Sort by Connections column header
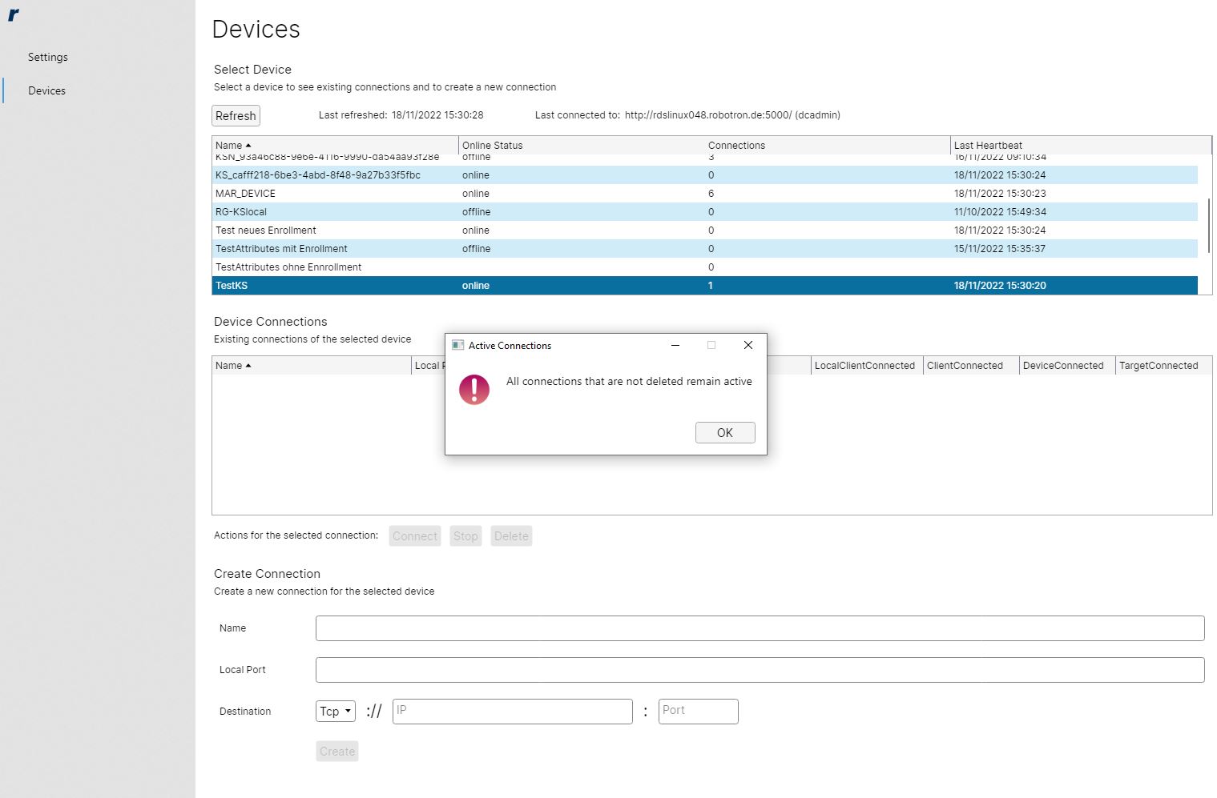 pyautogui.click(x=828, y=145)
